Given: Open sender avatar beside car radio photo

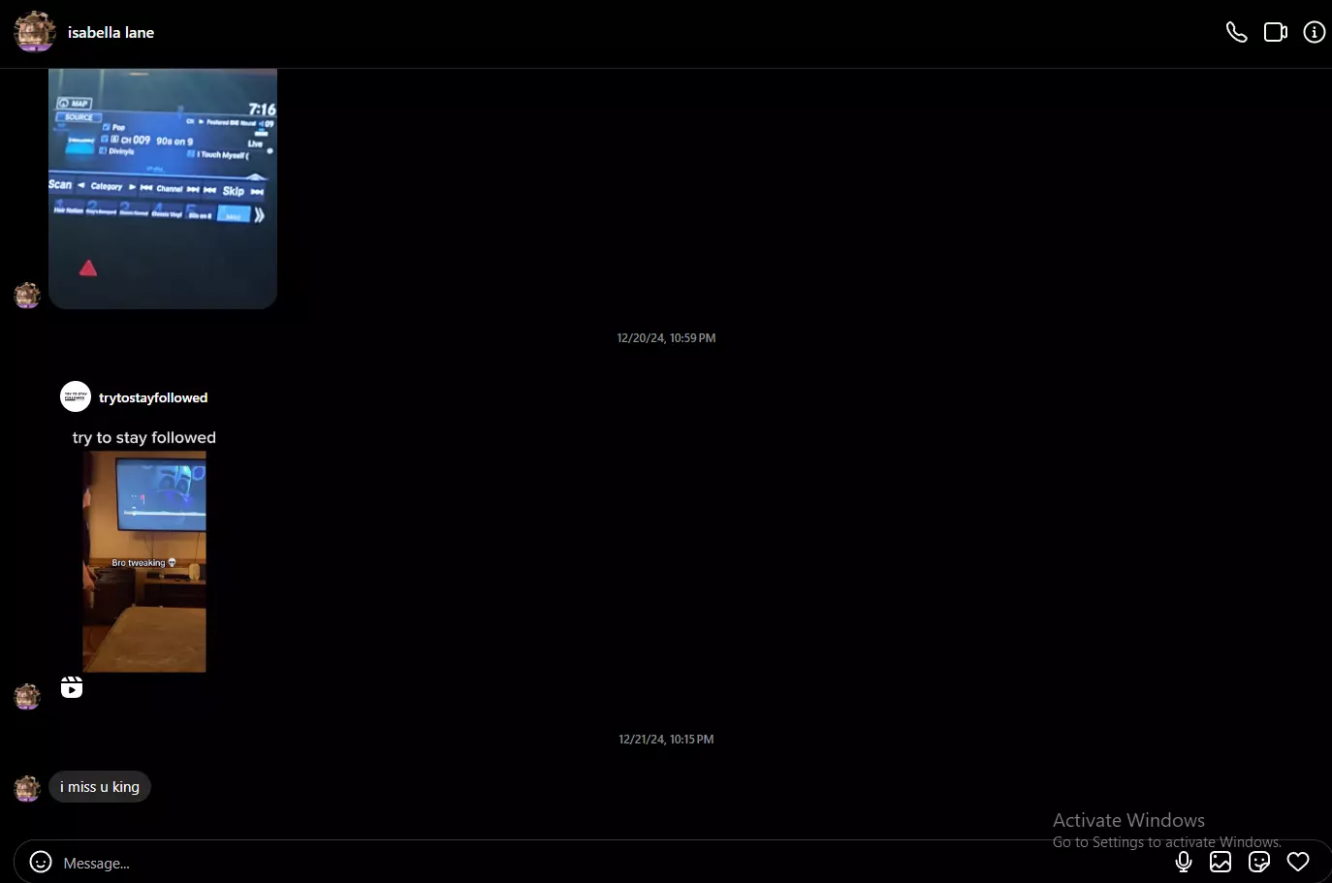Looking at the screenshot, I should click(27, 295).
